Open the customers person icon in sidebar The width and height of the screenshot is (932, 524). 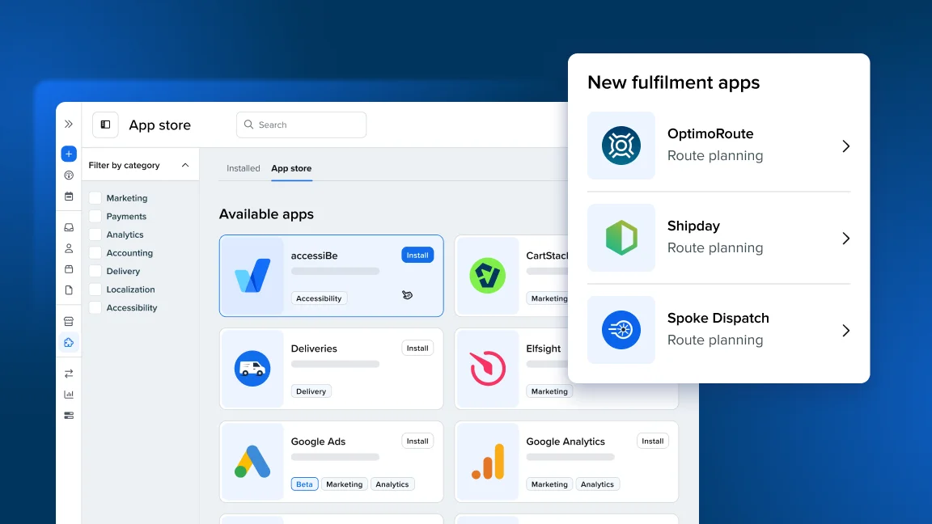point(69,248)
